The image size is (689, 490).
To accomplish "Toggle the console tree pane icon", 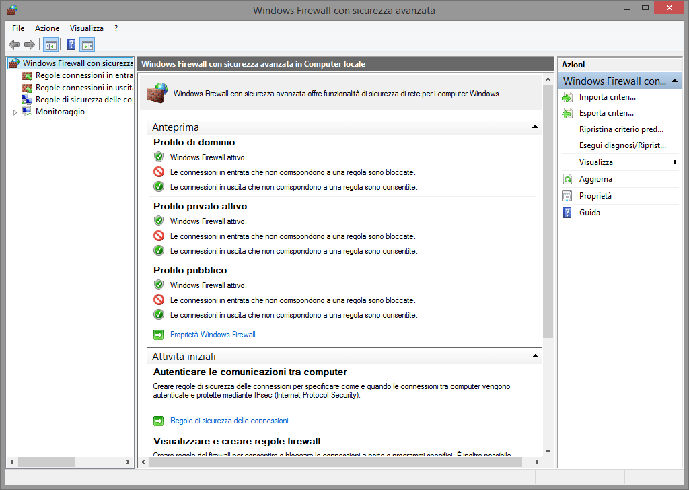I will coord(50,45).
